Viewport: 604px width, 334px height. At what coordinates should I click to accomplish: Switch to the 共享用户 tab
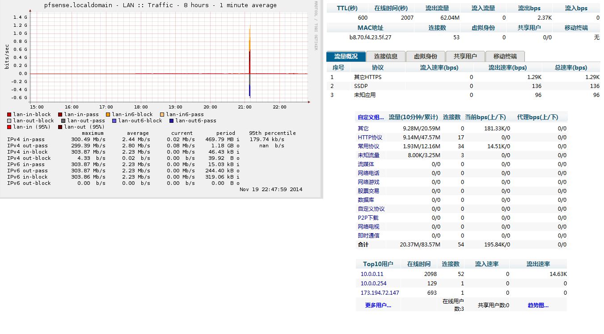point(465,56)
